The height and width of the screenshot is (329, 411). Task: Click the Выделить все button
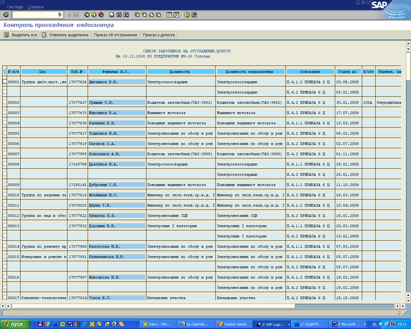coord(21,35)
